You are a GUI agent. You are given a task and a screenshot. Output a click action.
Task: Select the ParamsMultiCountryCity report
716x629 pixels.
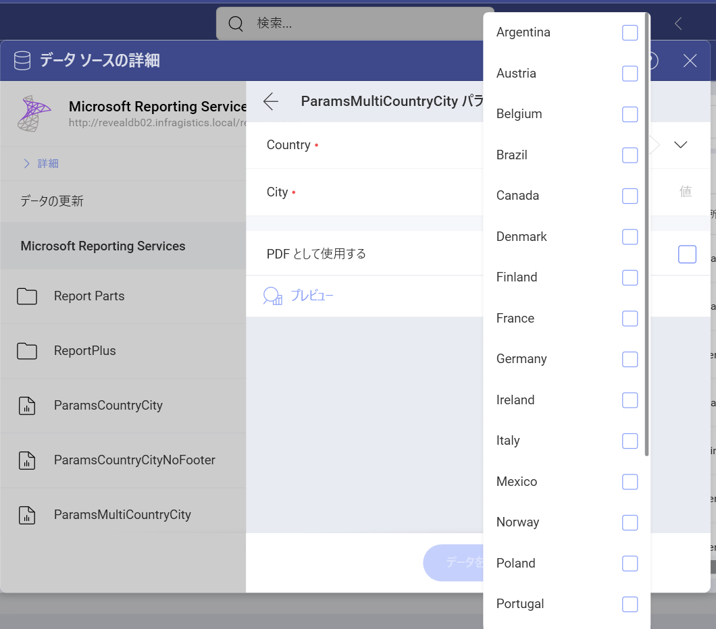tap(123, 515)
